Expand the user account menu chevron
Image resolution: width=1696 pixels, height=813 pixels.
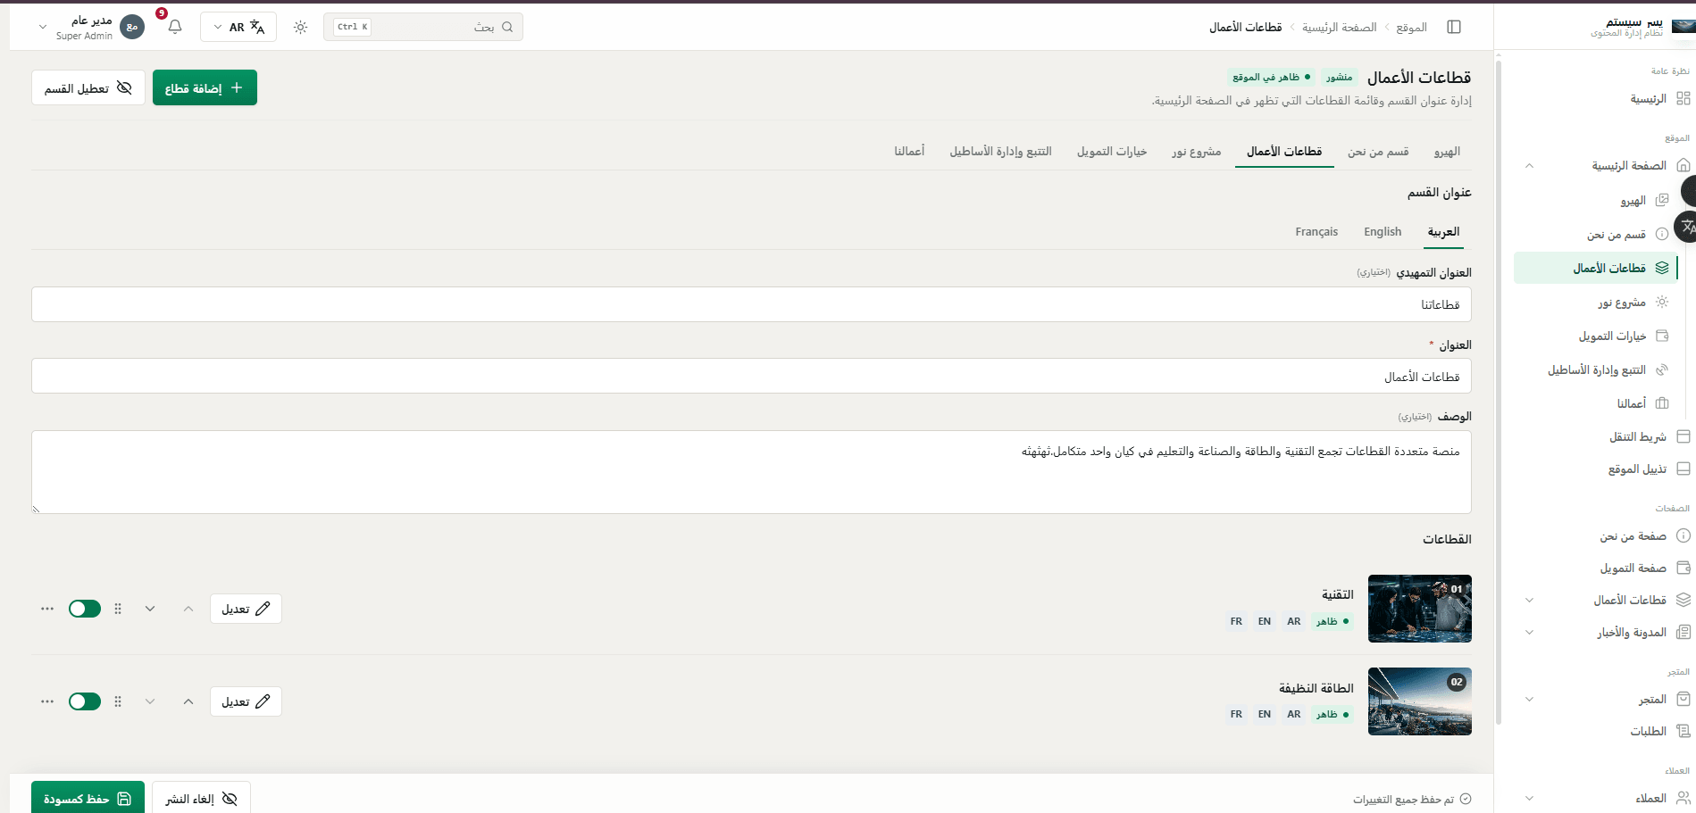[x=43, y=27]
